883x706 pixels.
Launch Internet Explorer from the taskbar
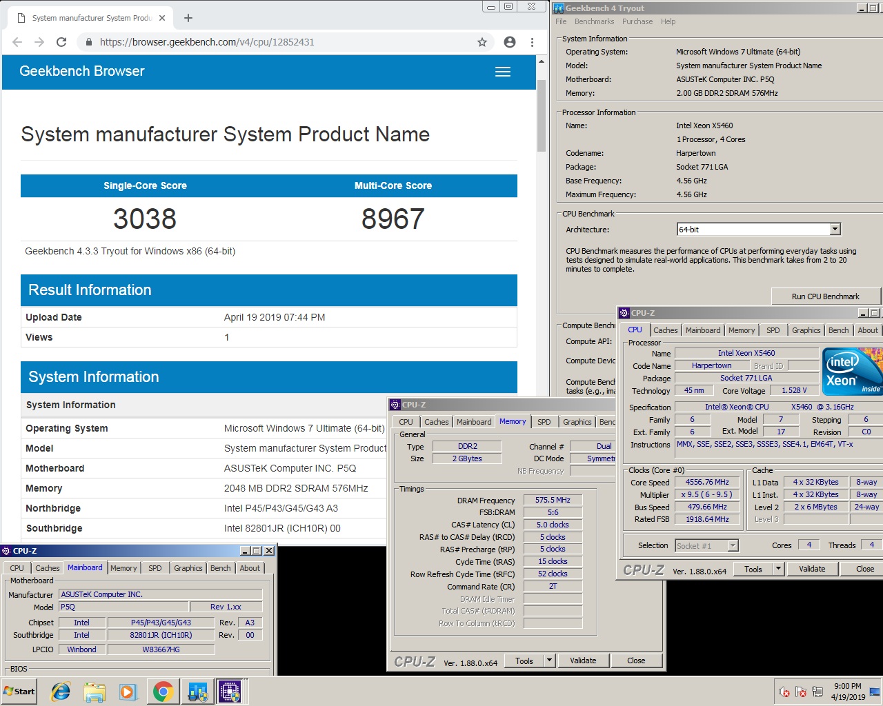tap(61, 692)
